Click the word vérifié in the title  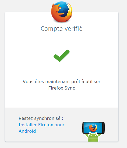coord(73,28)
